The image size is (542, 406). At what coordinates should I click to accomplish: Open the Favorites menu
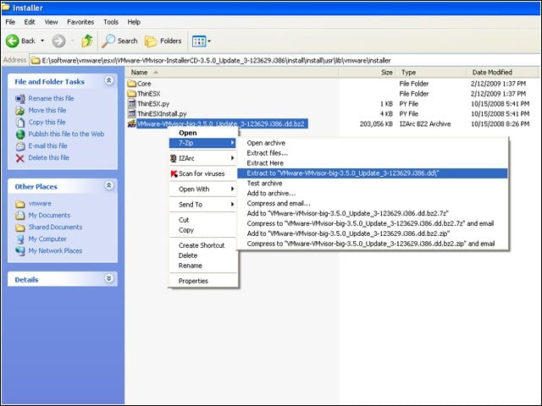pyautogui.click(x=80, y=22)
